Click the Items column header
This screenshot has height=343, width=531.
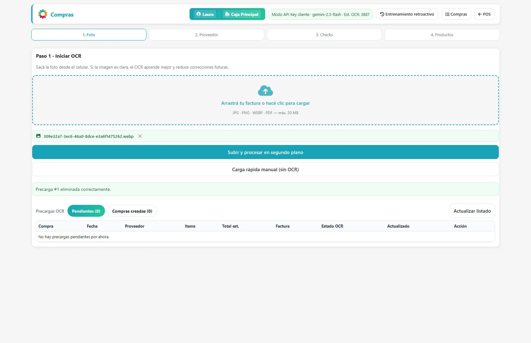coord(190,226)
